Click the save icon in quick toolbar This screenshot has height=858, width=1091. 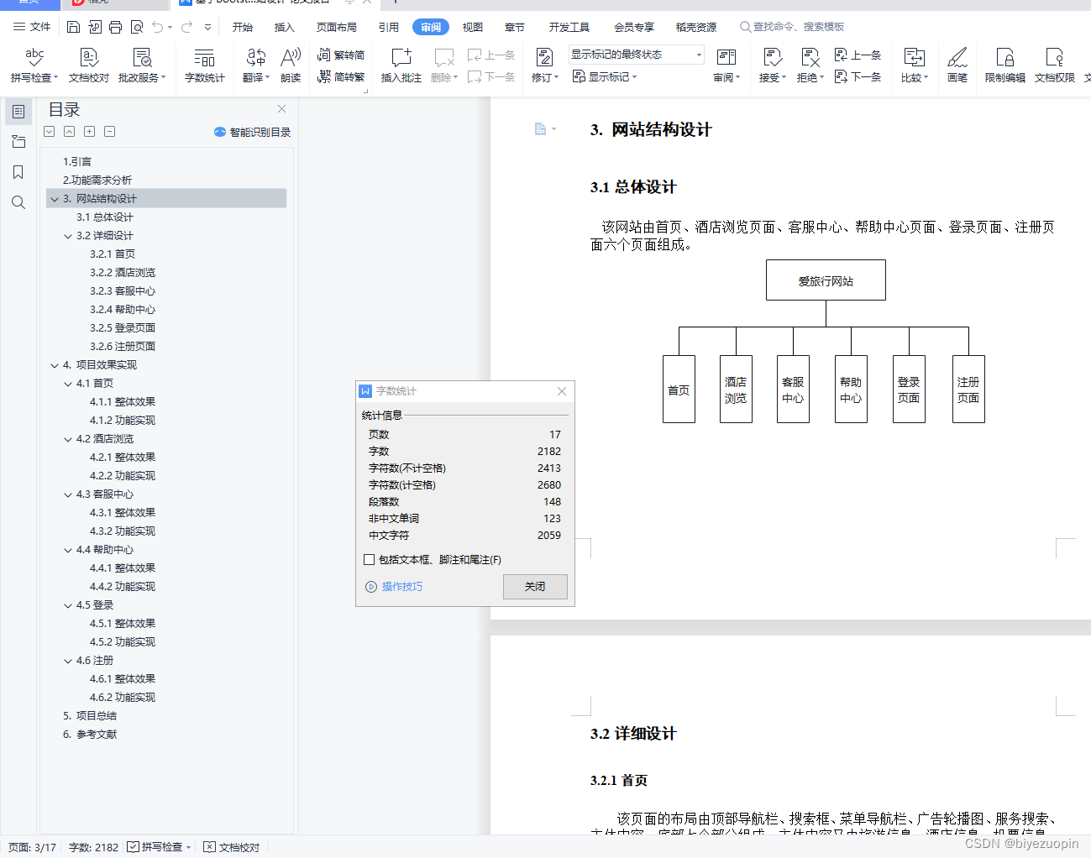(73, 27)
